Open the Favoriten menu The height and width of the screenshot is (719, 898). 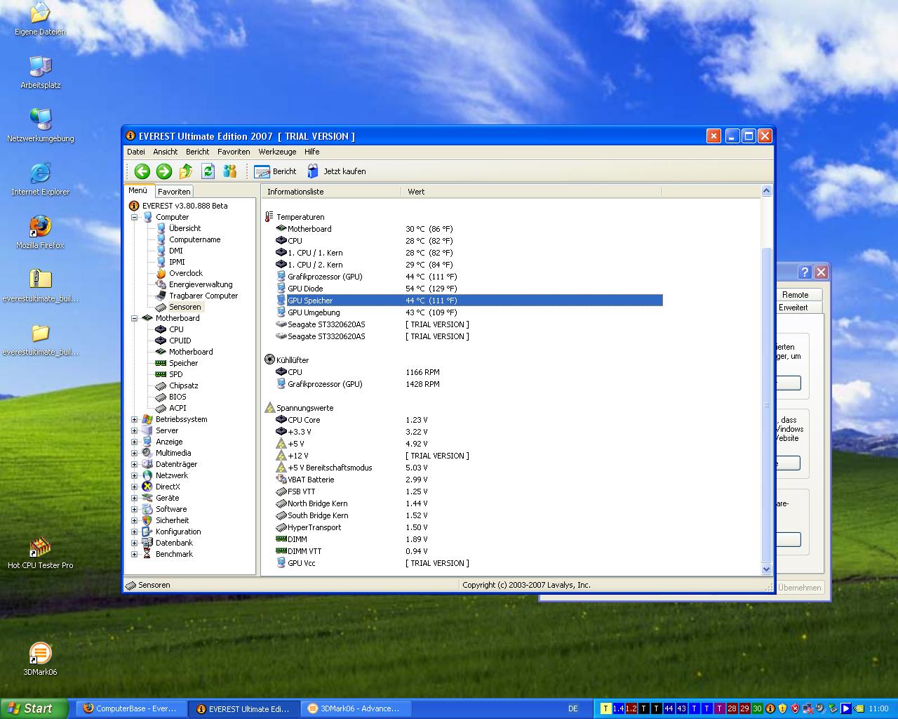pyautogui.click(x=234, y=152)
